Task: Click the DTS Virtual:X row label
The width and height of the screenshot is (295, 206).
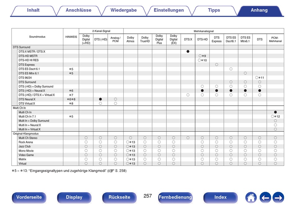Action: (x=27, y=103)
